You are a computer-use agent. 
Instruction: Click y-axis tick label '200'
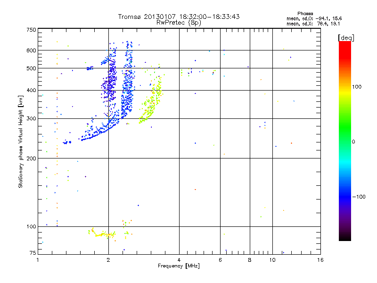31,158
